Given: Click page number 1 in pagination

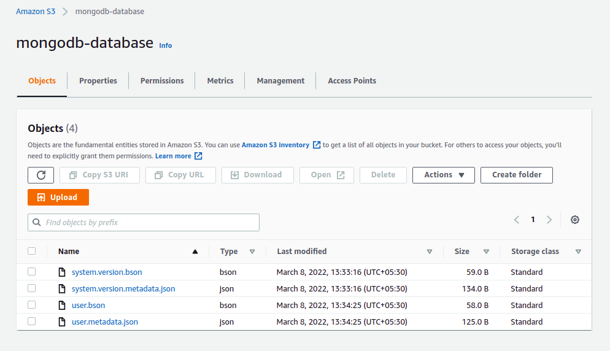Looking at the screenshot, I should pyautogui.click(x=533, y=220).
